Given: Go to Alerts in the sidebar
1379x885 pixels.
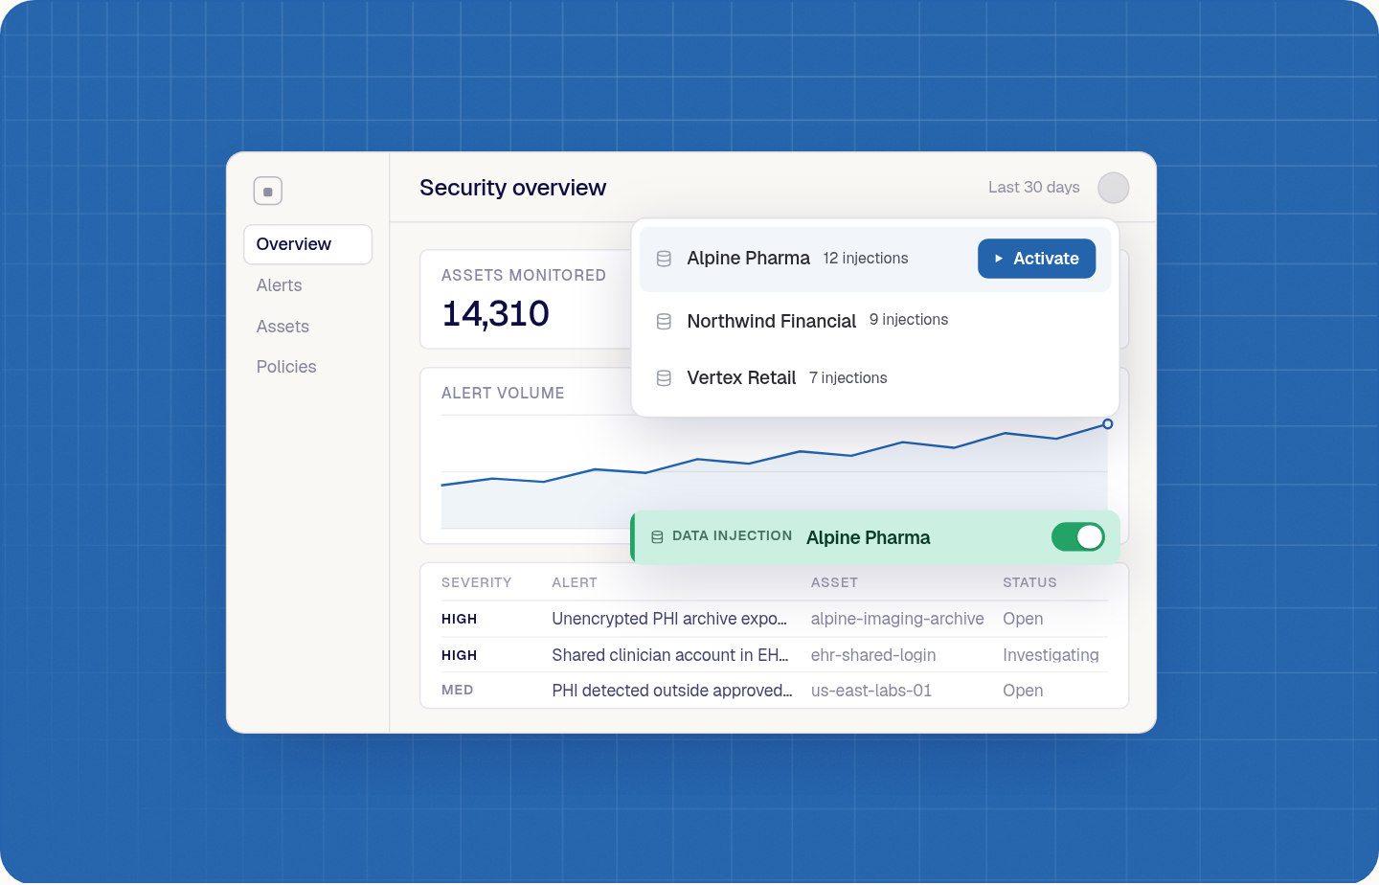Looking at the screenshot, I should click(279, 285).
